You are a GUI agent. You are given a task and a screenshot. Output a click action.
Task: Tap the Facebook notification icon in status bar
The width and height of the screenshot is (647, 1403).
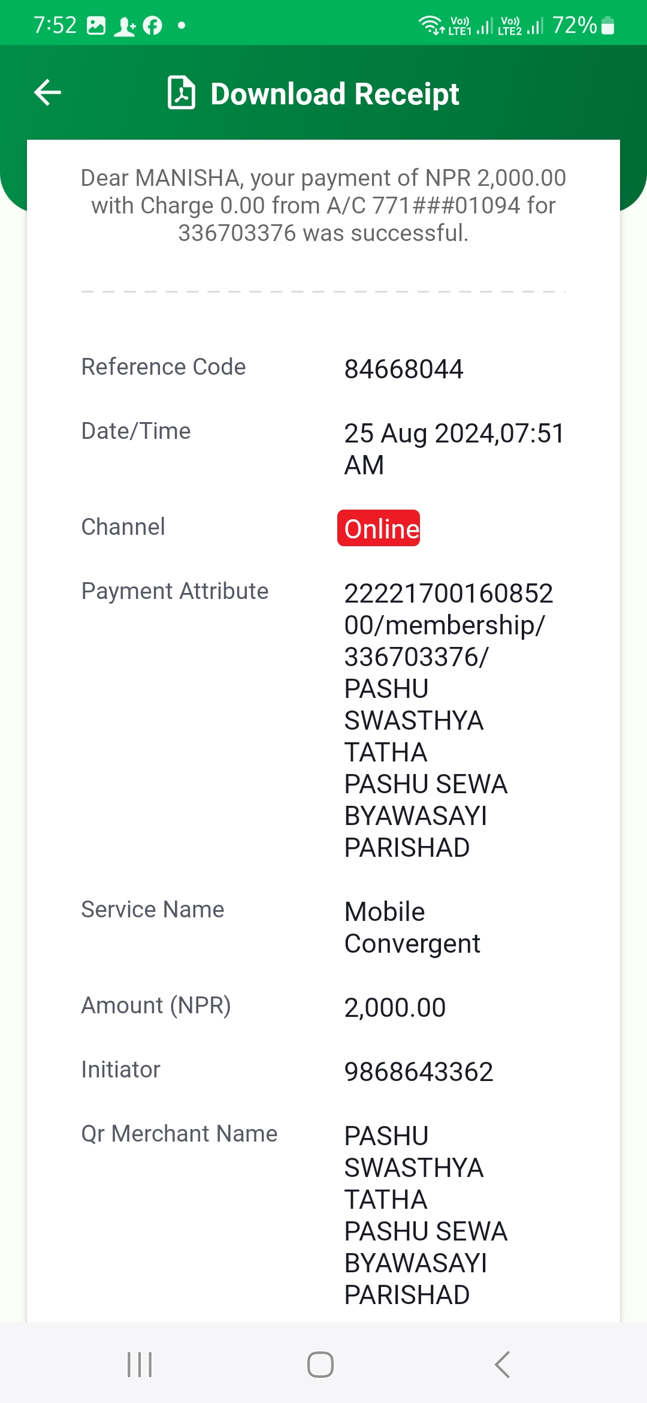pos(152,26)
